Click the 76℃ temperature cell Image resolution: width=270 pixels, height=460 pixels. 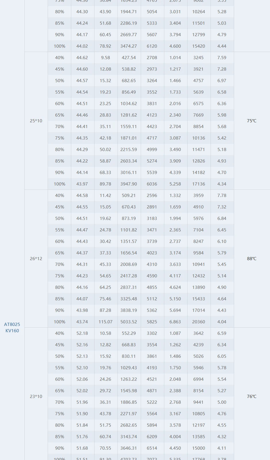click(252, 397)
